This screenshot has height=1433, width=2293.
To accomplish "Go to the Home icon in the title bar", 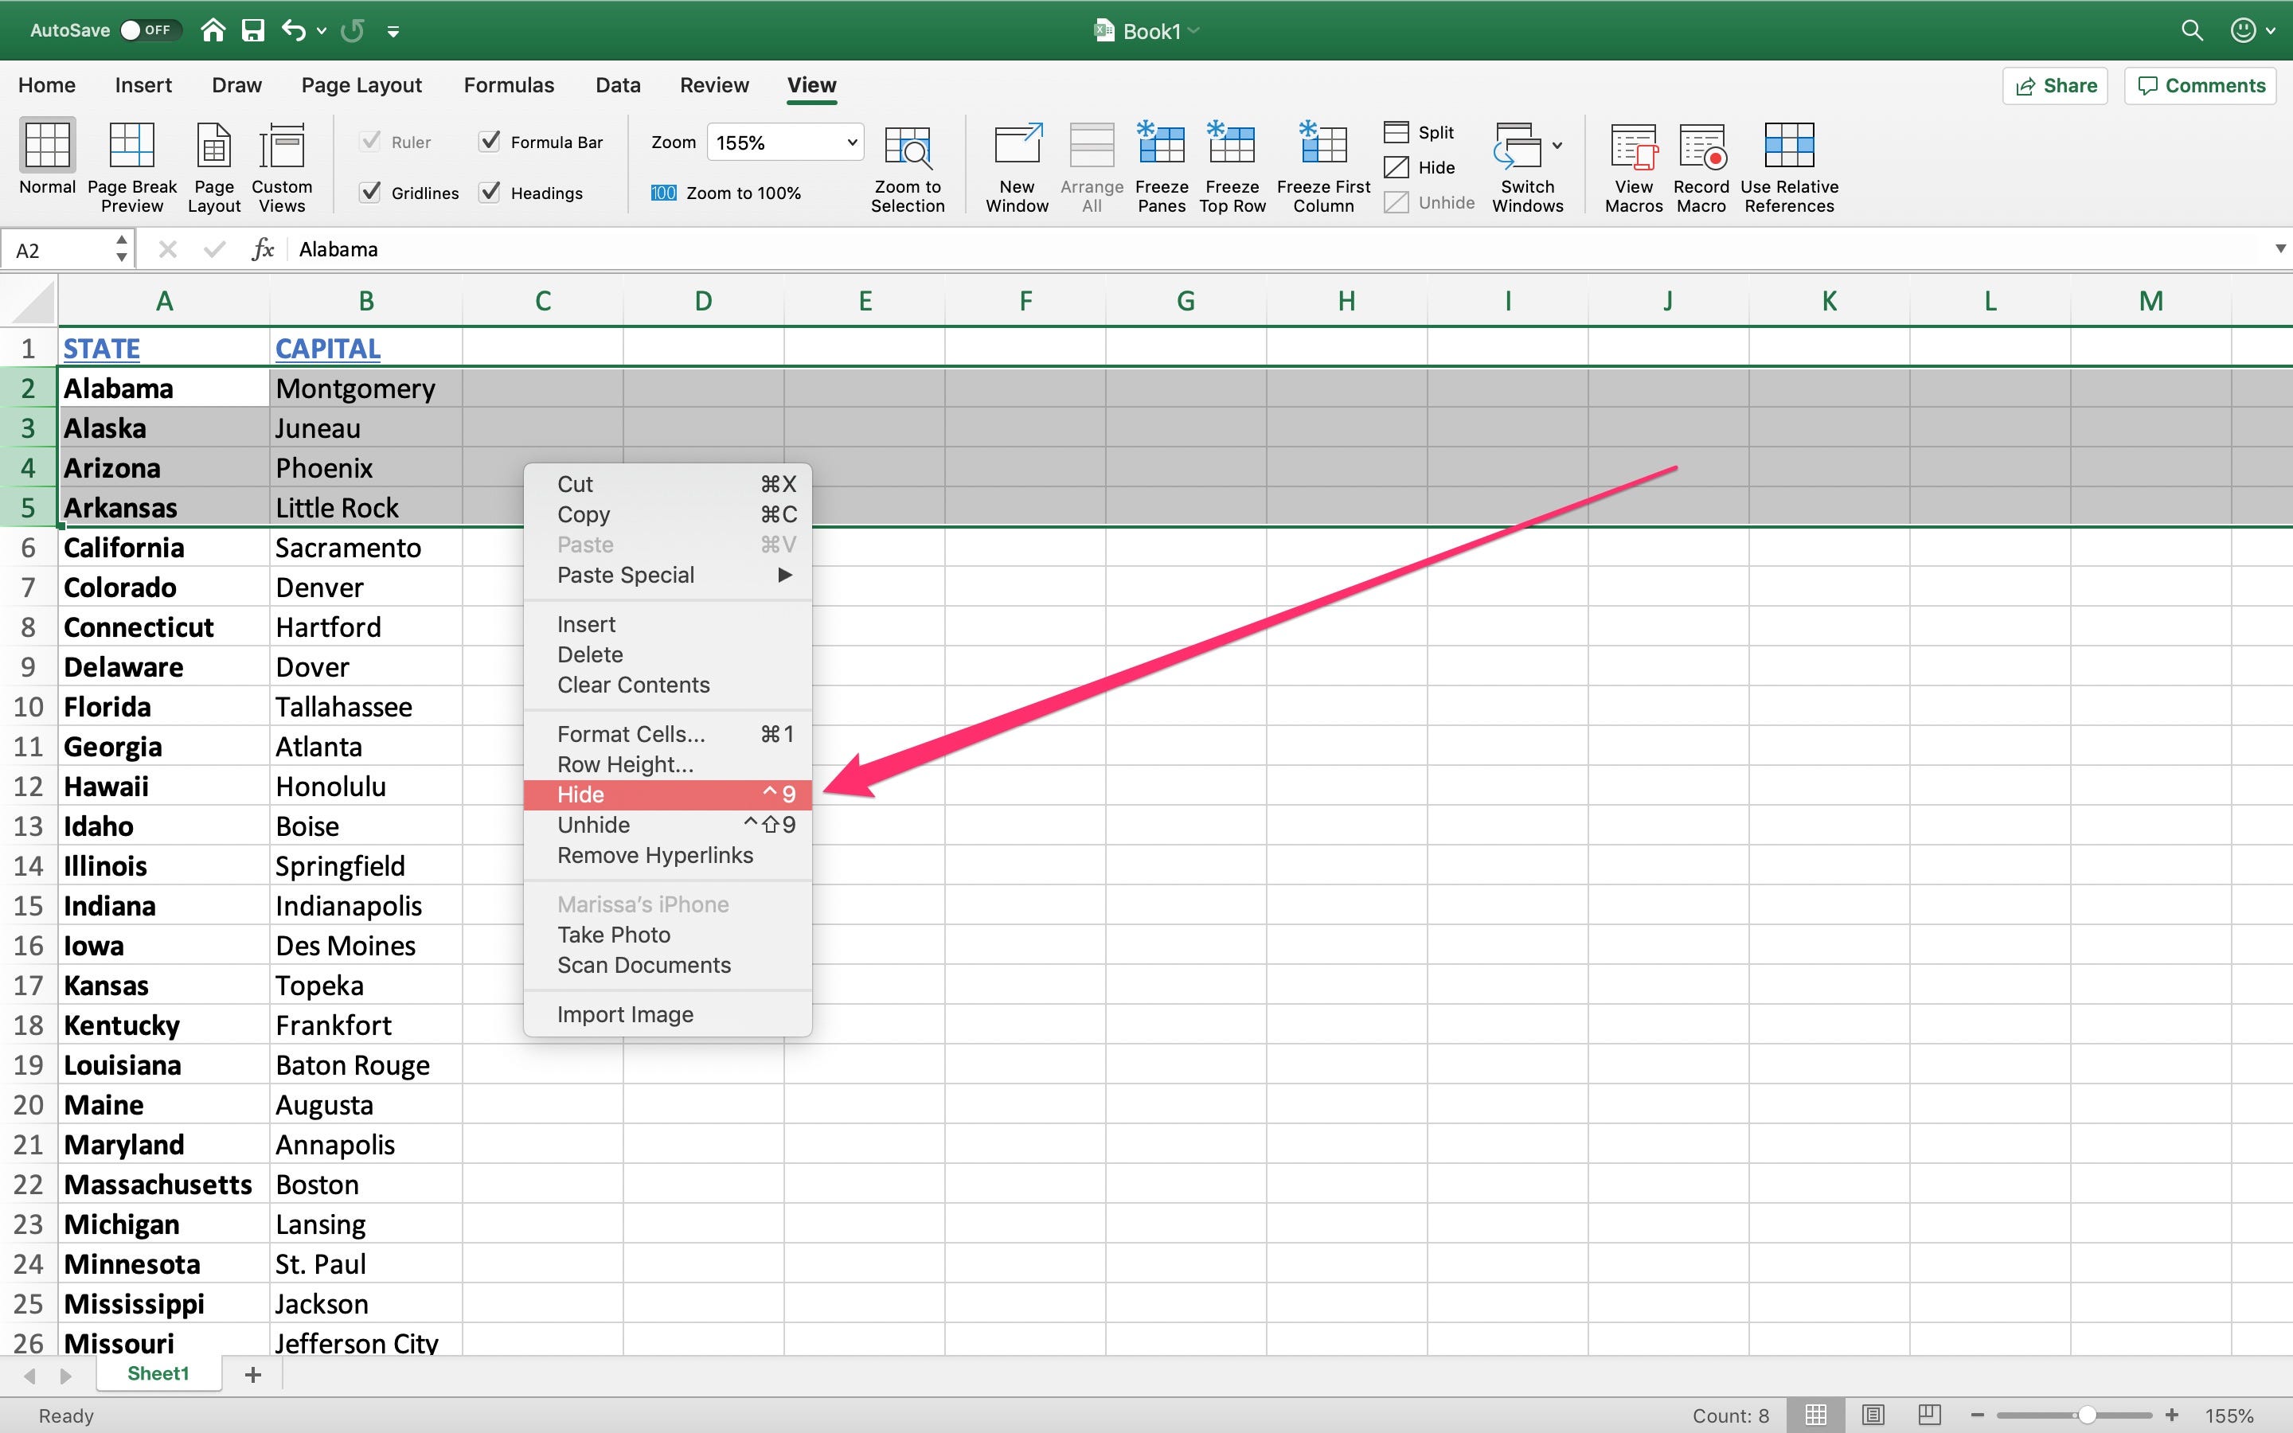I will 213,30.
